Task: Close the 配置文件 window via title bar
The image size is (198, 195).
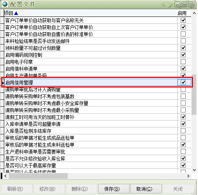Action: pyautogui.click(x=191, y=5)
